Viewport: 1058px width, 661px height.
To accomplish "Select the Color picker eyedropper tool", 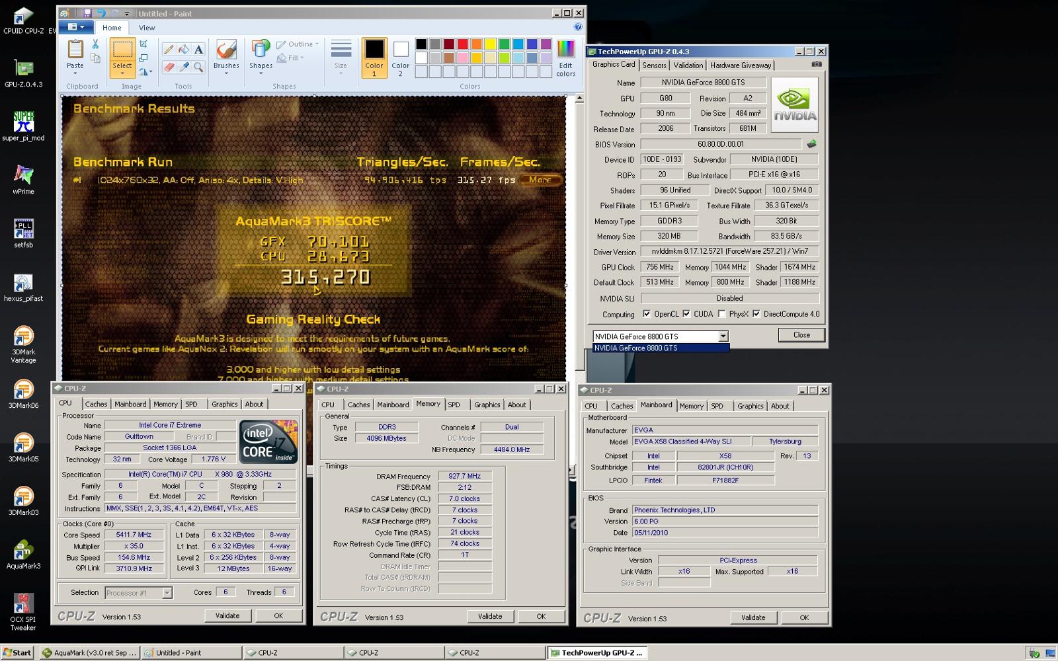I will pos(184,67).
